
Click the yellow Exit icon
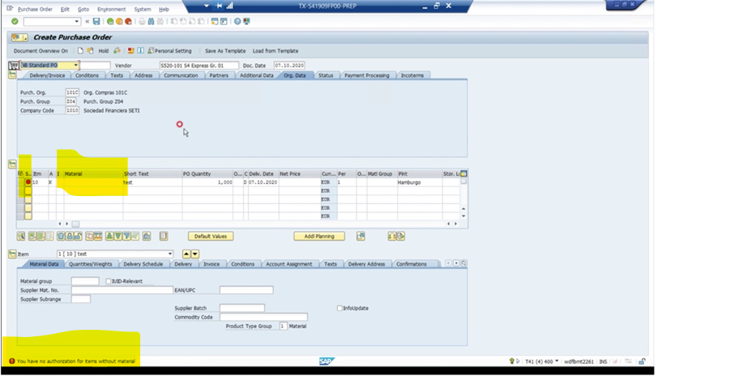[119, 22]
